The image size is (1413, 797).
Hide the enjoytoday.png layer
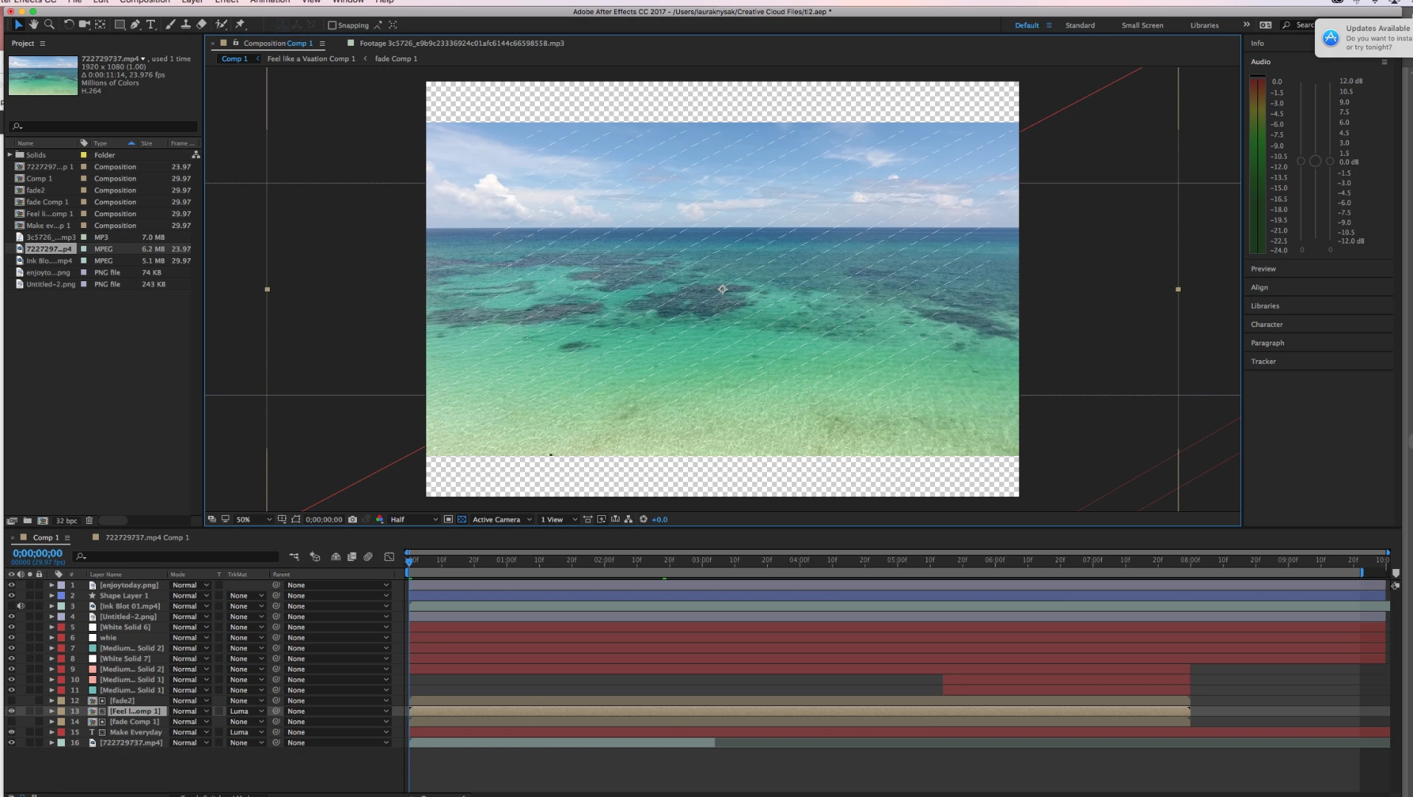11,585
